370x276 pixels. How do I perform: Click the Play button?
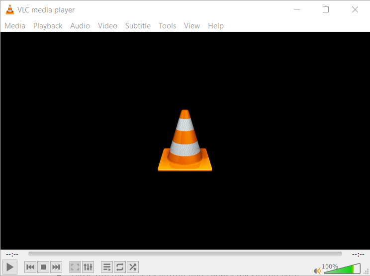coord(9,267)
